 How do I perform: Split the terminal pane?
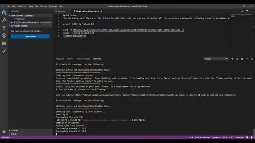[x=237, y=59]
